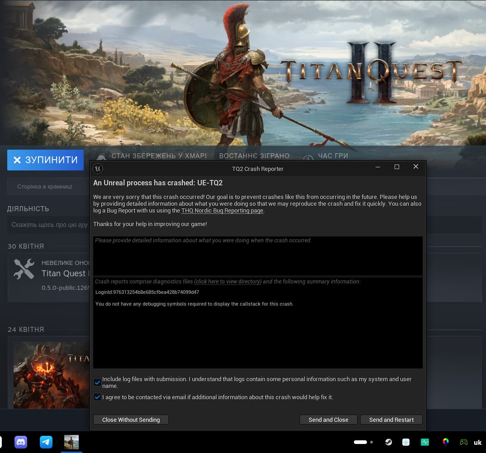Click the white pill workspace indicator
The width and height of the screenshot is (486, 453).
coord(360,442)
